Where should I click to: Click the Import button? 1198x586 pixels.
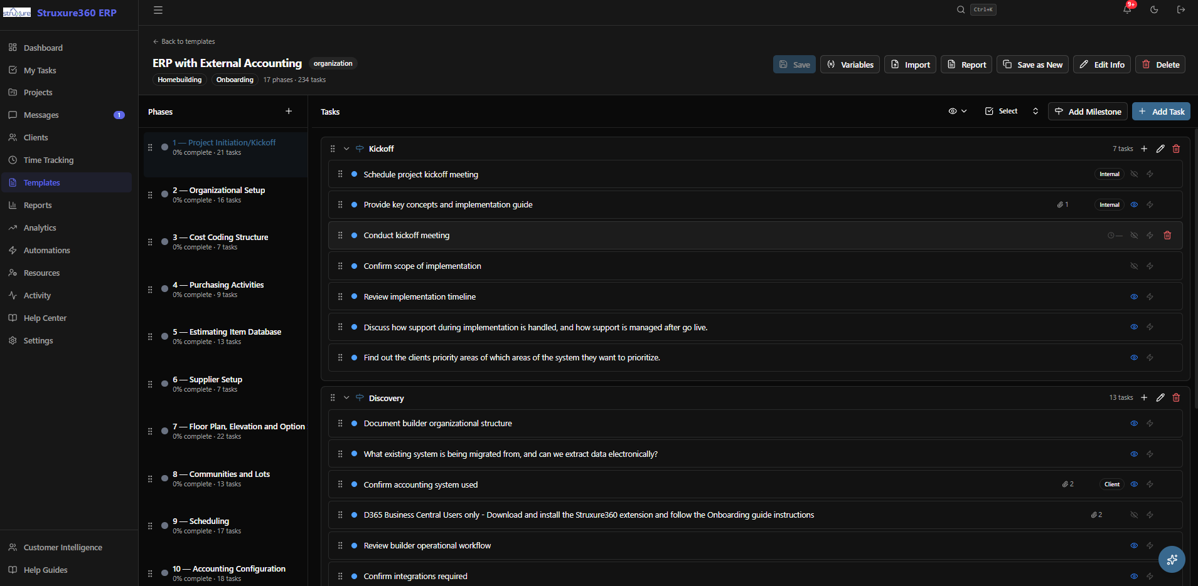tap(910, 65)
